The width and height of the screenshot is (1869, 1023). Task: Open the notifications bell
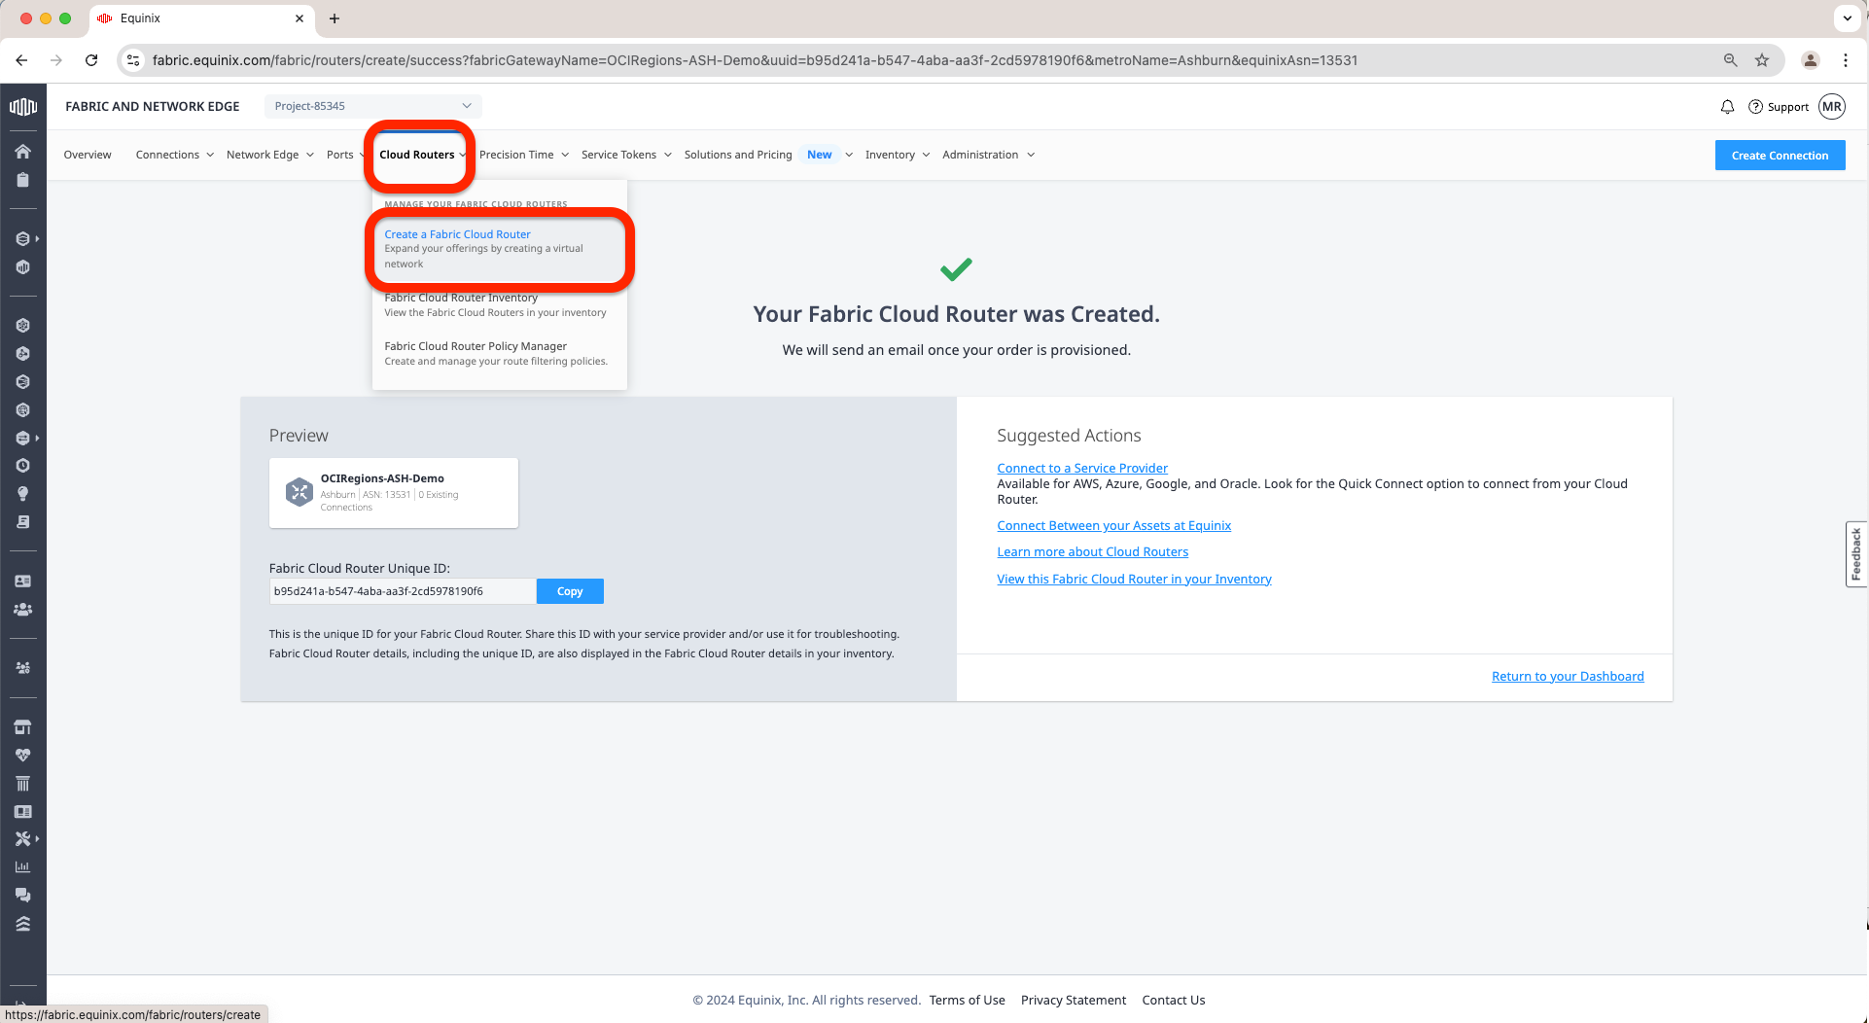1727,107
